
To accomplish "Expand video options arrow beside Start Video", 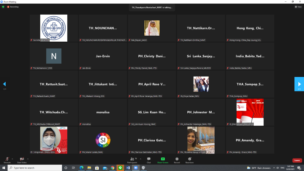I will pos(28,159).
